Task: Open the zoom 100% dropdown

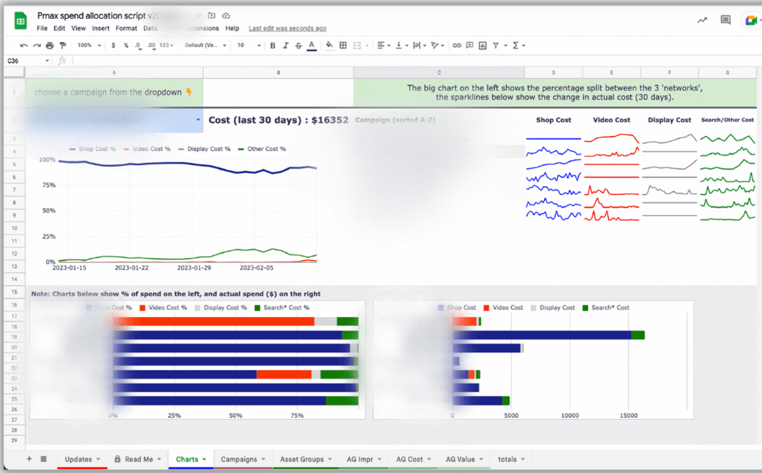Action: pyautogui.click(x=89, y=45)
